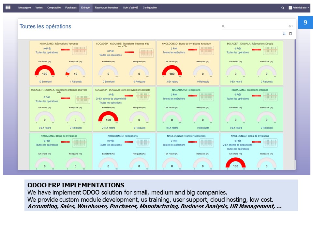Click 'NKOLDONGO: Transferts internes' card title

[x=186, y=136]
